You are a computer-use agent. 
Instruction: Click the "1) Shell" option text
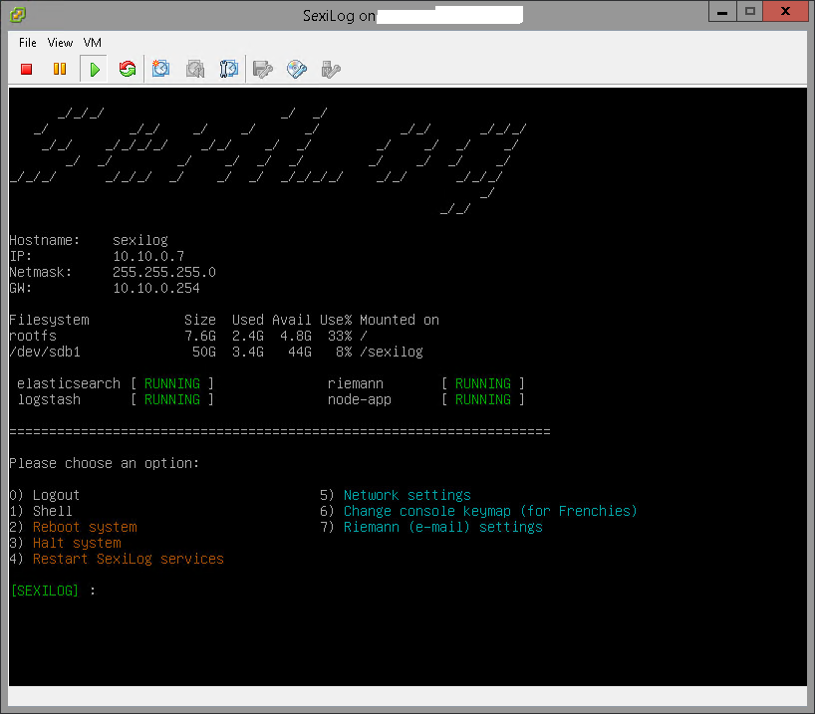click(41, 511)
